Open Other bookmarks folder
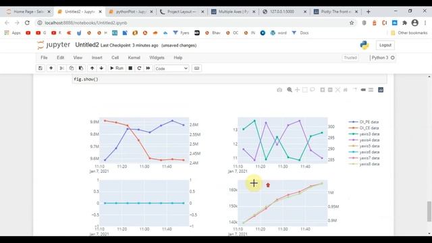 (409, 33)
